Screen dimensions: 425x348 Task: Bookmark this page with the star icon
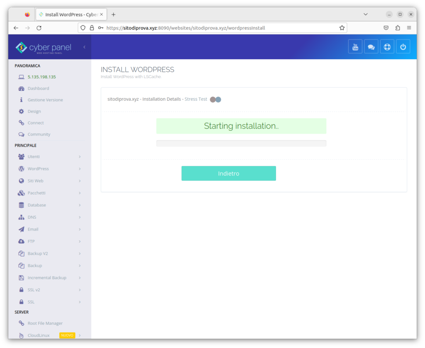coord(342,28)
